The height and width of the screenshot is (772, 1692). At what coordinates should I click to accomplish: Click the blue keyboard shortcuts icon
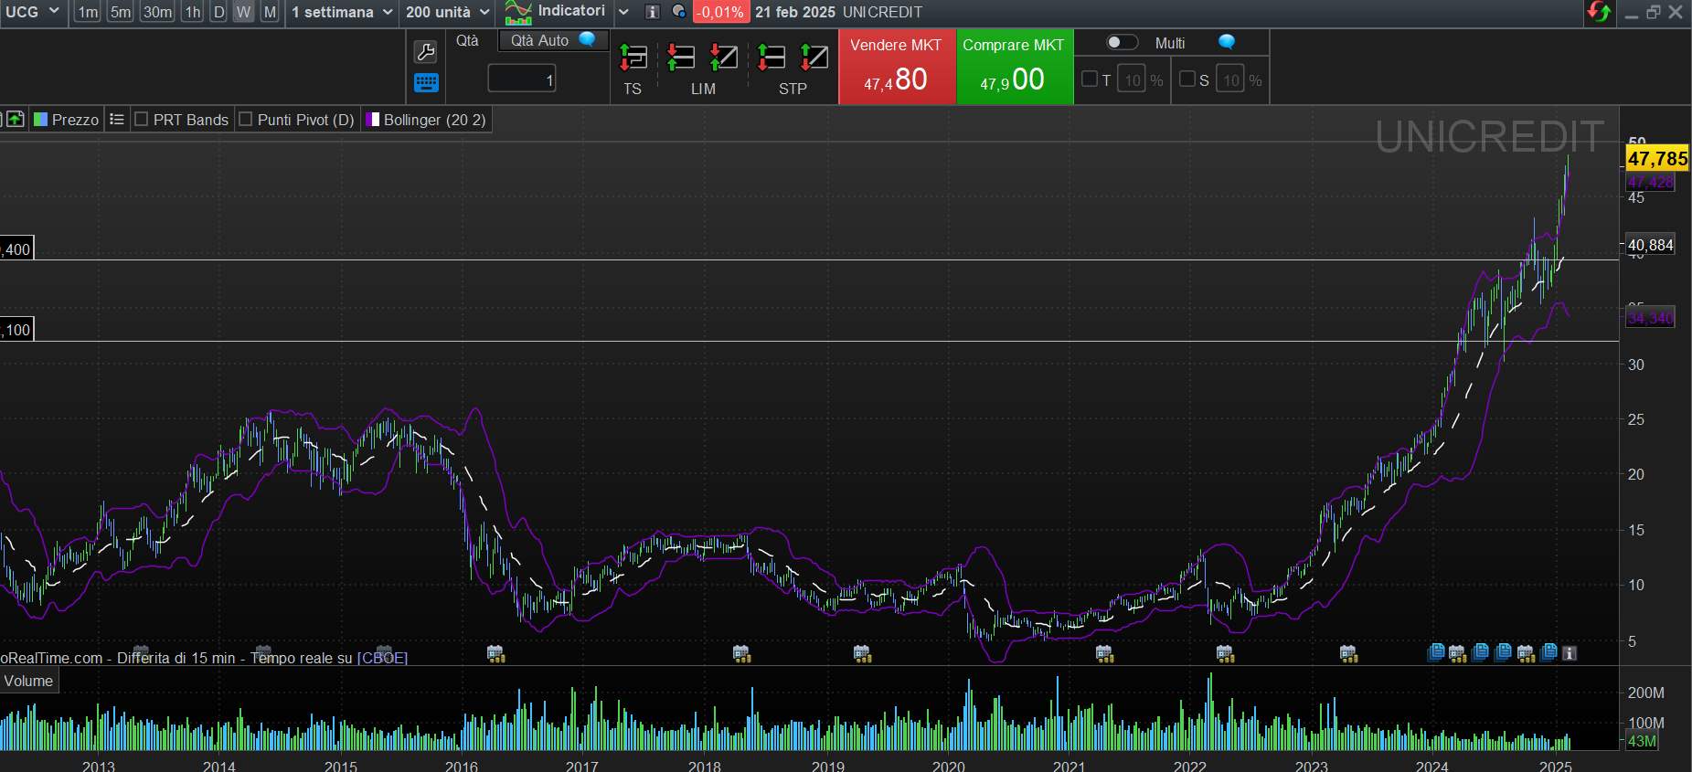click(x=426, y=83)
